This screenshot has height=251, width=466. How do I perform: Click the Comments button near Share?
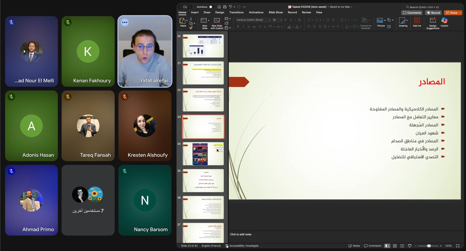point(412,13)
